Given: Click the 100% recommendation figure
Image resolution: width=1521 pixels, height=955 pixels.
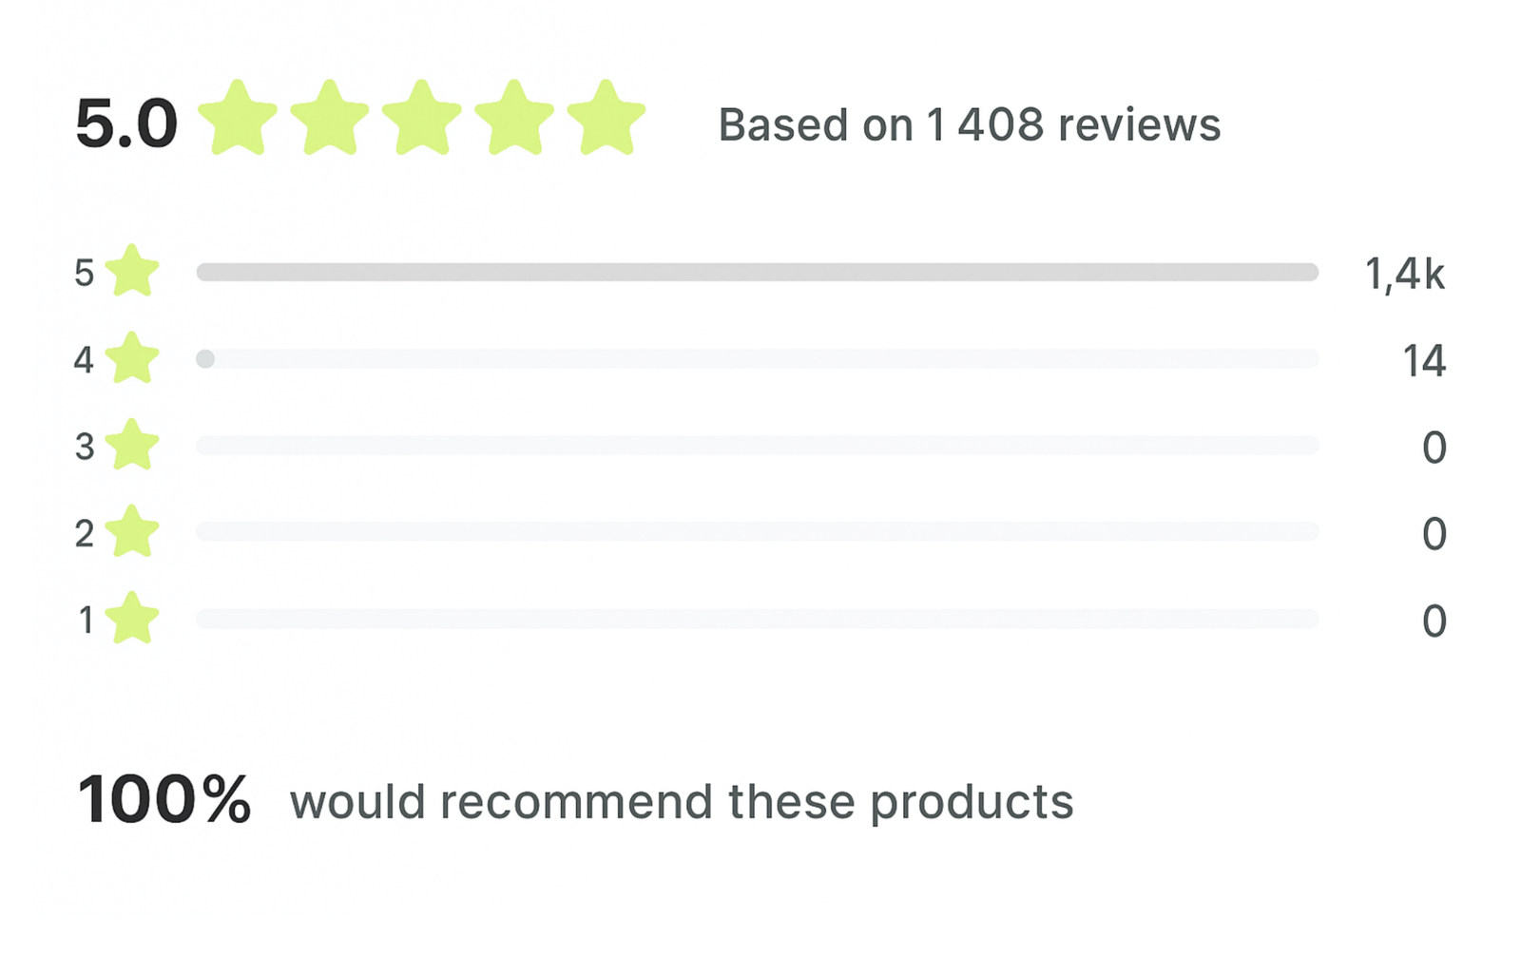Looking at the screenshot, I should point(164,800).
